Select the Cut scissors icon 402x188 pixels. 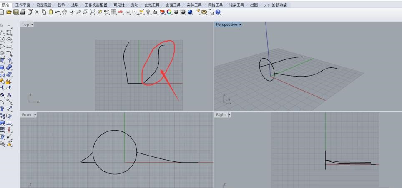click(37, 12)
